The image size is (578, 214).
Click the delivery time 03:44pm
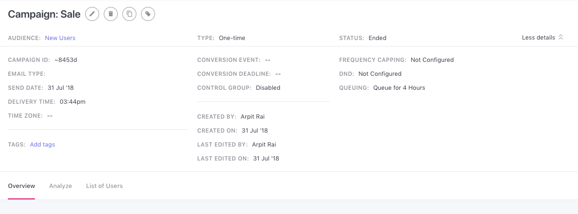point(73,102)
